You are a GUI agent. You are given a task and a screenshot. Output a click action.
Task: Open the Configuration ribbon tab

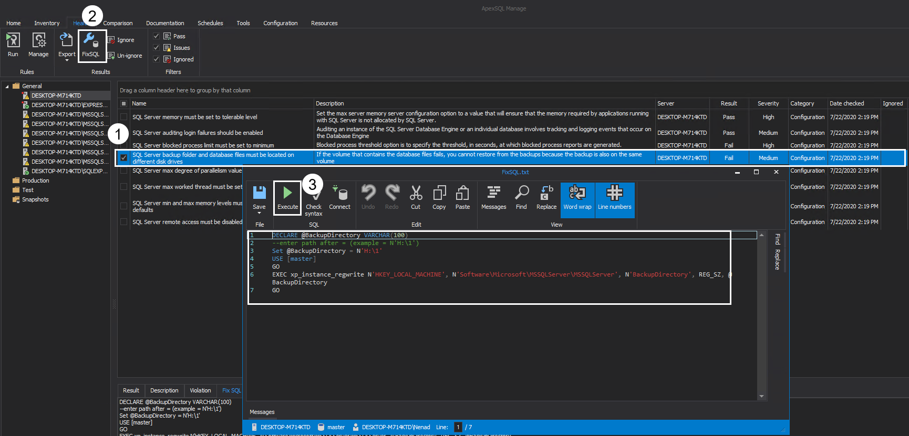281,23
